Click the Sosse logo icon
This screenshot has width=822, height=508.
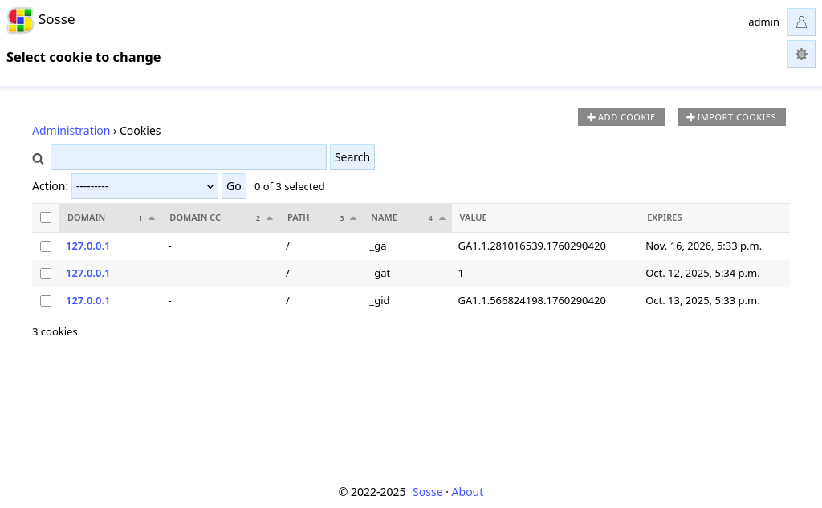click(x=20, y=20)
